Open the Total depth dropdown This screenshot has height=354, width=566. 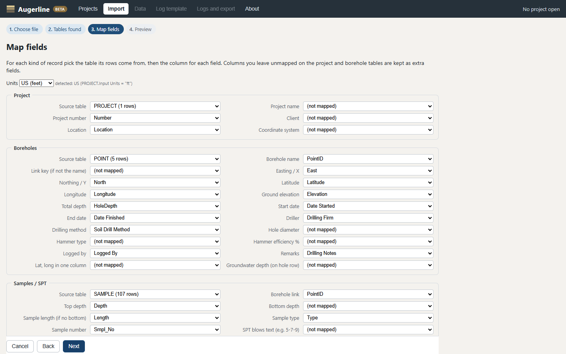tap(155, 206)
